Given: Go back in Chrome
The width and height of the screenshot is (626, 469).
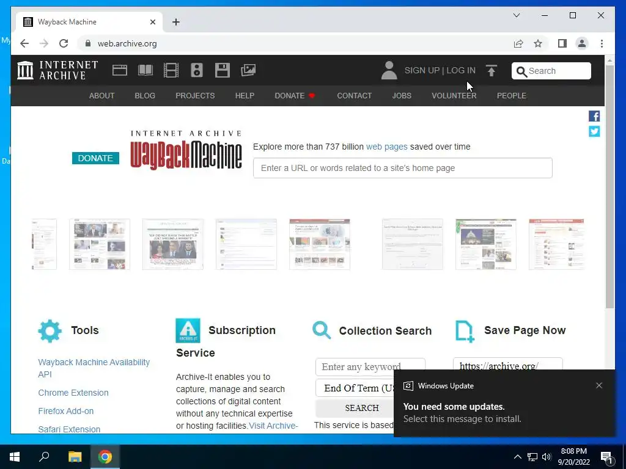Looking at the screenshot, I should coord(24,43).
